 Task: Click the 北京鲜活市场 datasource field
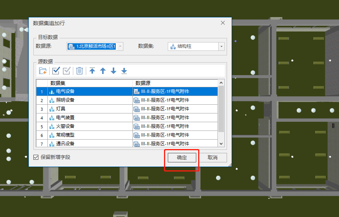click(95, 46)
